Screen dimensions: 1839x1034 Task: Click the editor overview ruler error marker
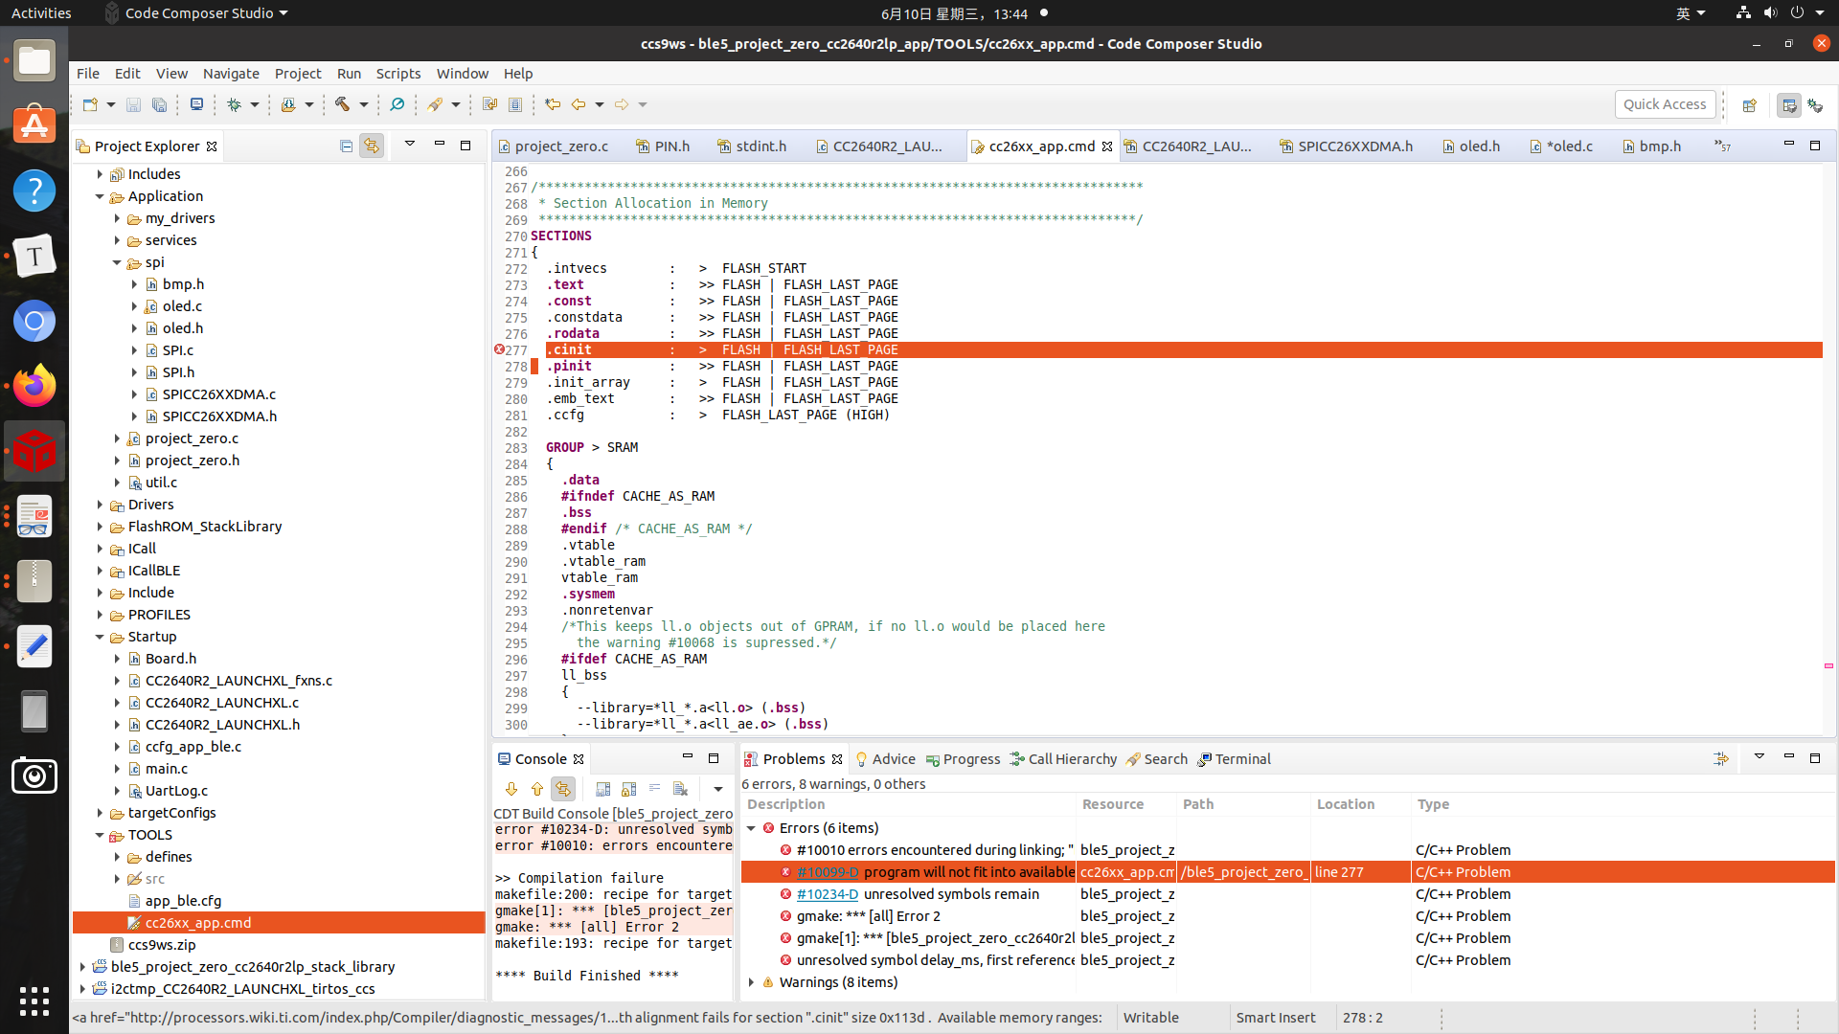click(1828, 665)
